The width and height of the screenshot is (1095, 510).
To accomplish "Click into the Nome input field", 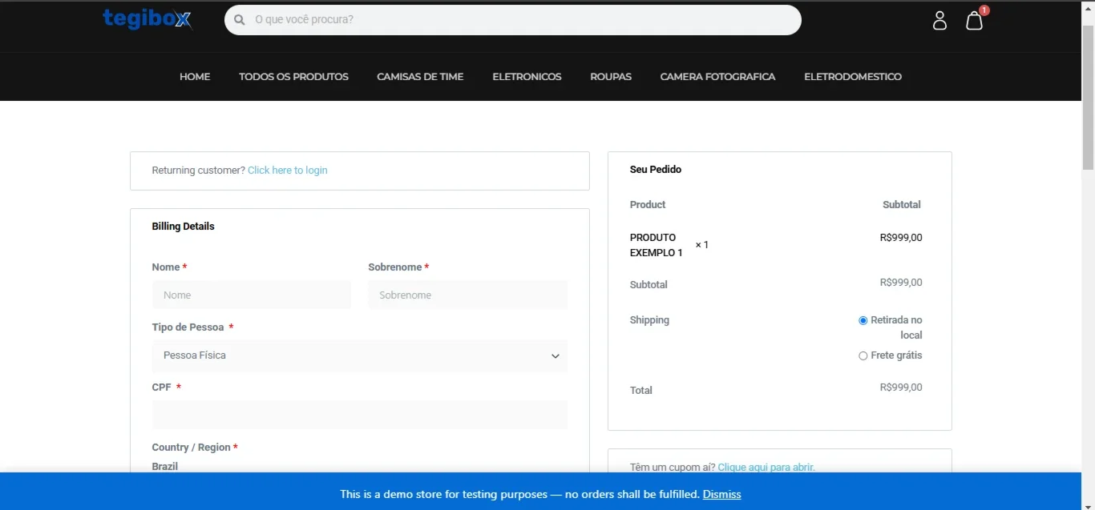I will click(x=252, y=295).
